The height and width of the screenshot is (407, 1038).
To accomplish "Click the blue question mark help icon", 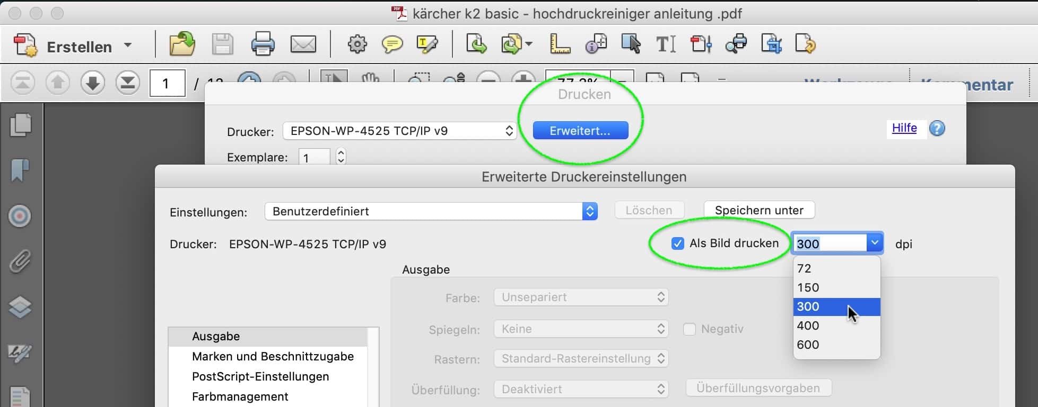I will click(937, 129).
